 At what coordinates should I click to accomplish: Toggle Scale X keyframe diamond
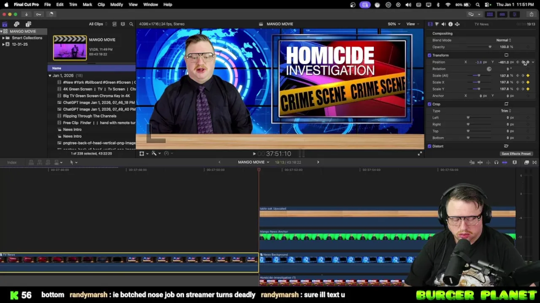tap(528, 82)
